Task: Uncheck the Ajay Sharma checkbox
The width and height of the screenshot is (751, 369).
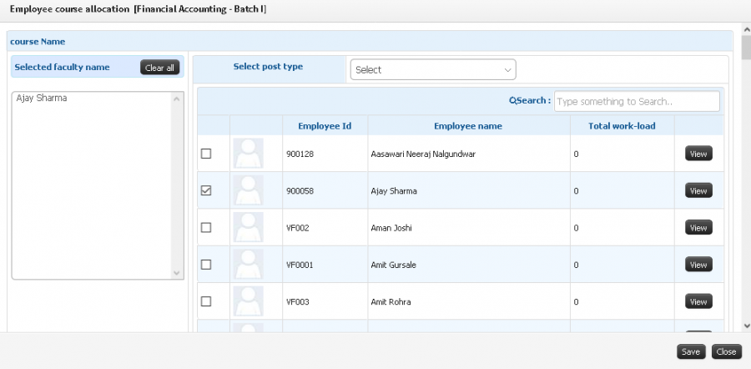Action: [x=206, y=190]
